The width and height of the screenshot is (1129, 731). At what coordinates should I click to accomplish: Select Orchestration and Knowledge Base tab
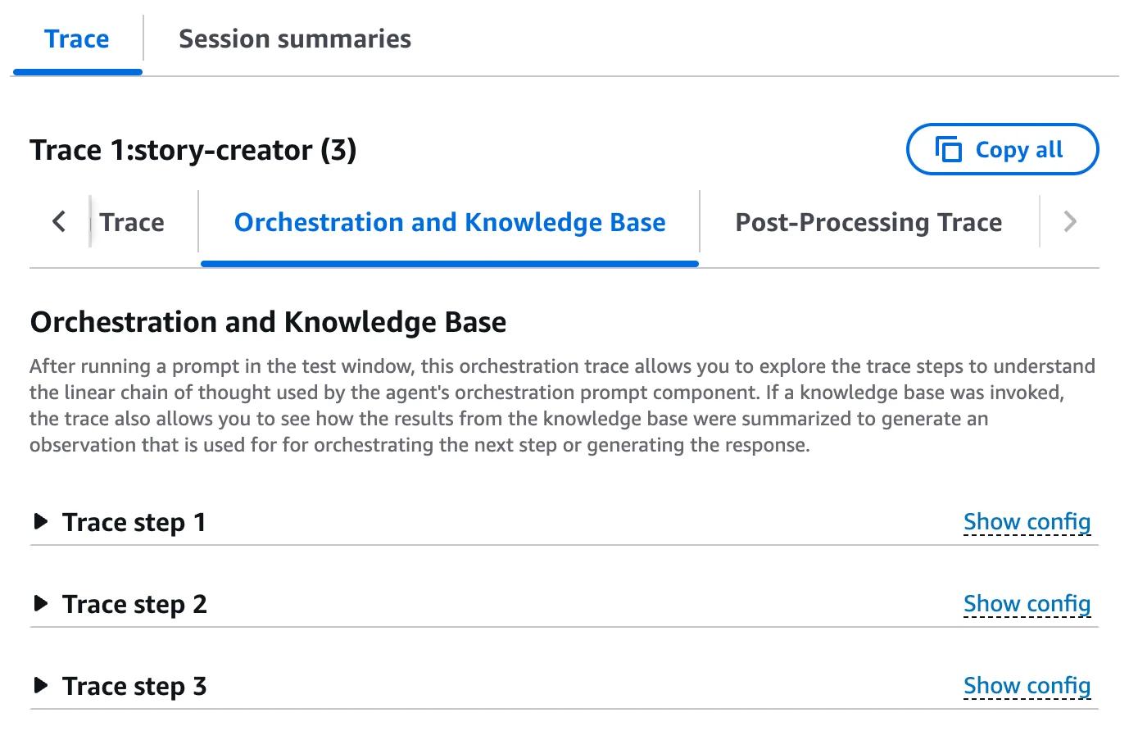tap(450, 222)
